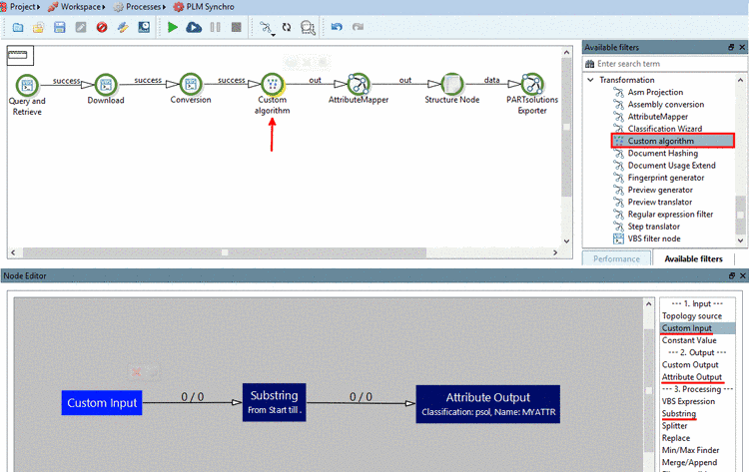Screen dimensions: 749x472
Task: Click the red prohibited circle toolbar icon
Action: (x=101, y=27)
